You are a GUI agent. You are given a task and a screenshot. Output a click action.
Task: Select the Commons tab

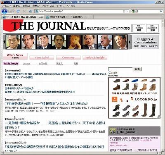click(68, 57)
